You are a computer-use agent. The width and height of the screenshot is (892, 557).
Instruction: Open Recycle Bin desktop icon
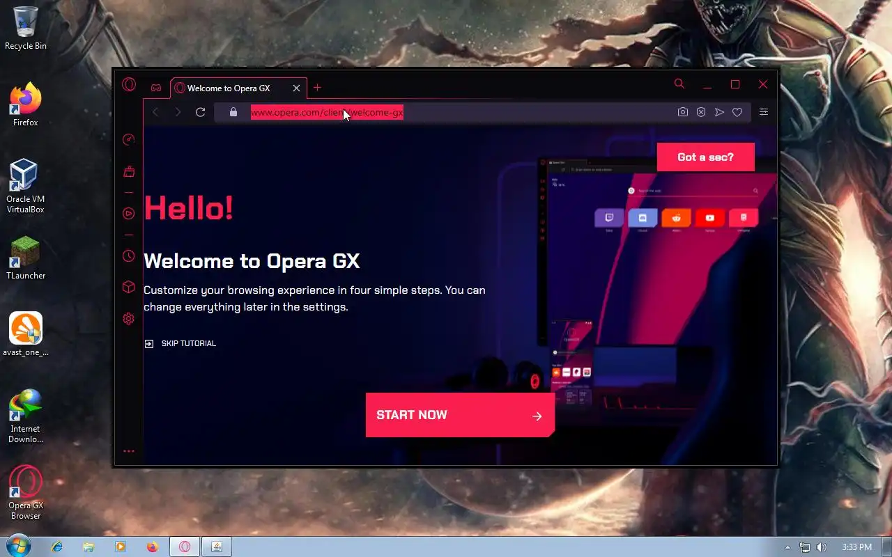pos(26,29)
